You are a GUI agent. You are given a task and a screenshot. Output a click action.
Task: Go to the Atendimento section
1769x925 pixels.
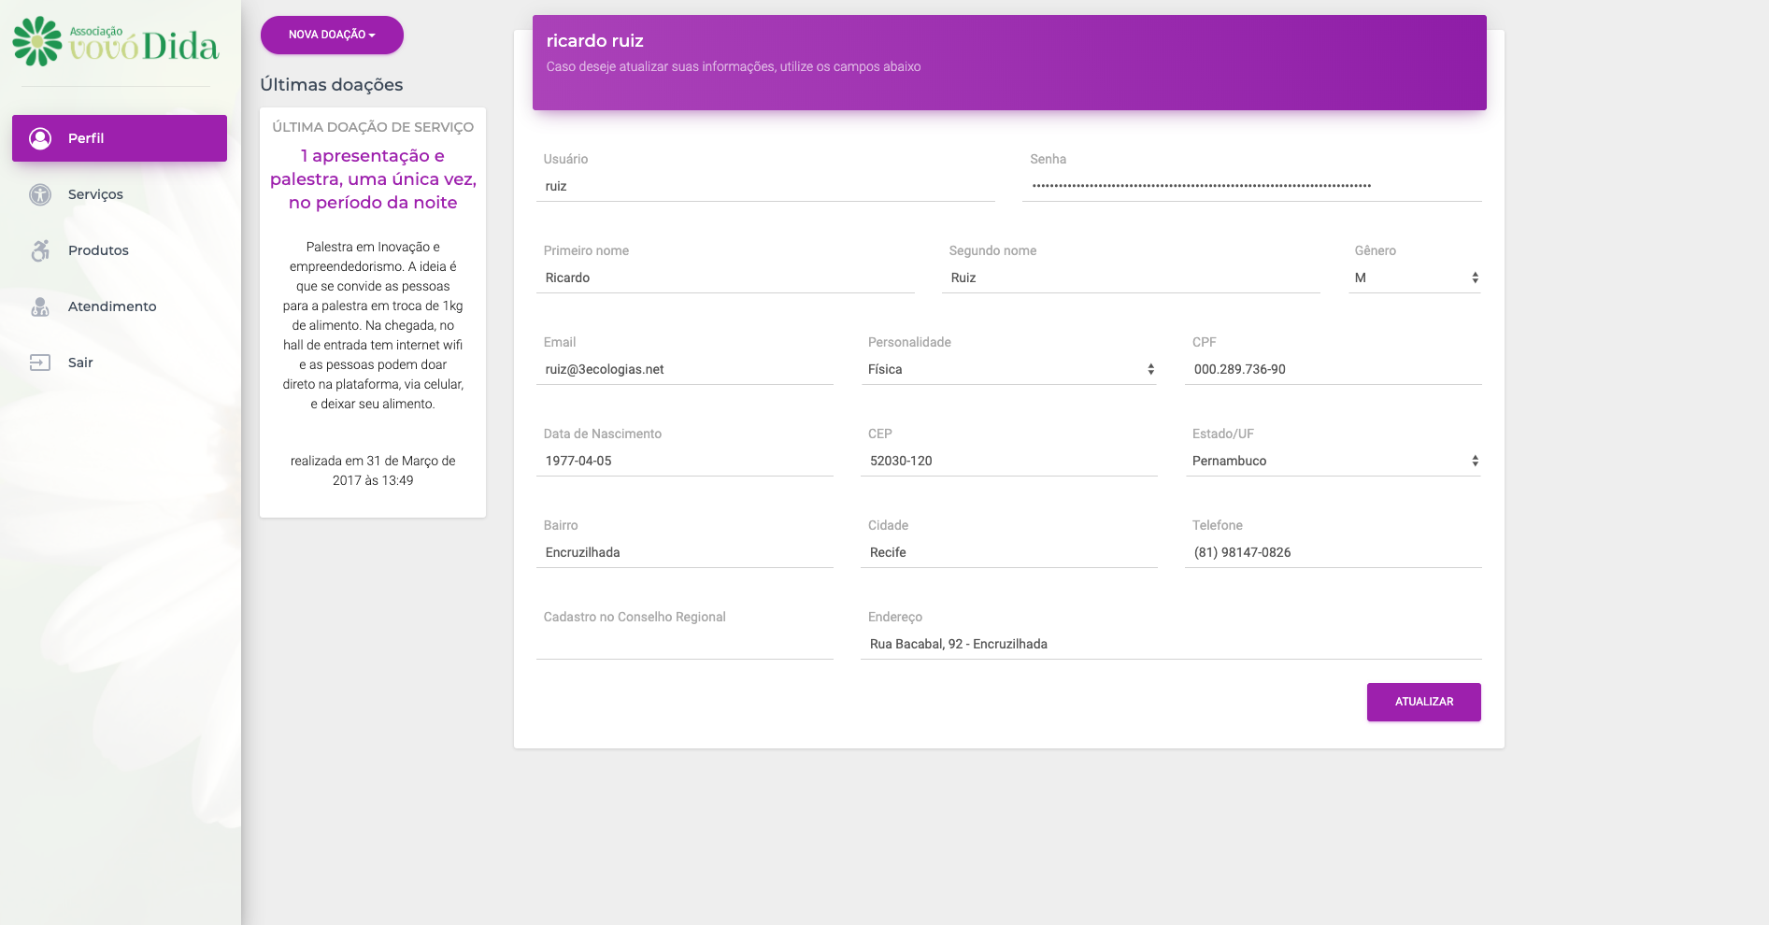click(112, 306)
